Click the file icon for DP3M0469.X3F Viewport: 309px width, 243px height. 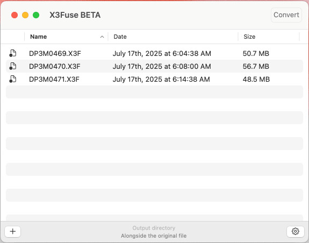pos(13,53)
